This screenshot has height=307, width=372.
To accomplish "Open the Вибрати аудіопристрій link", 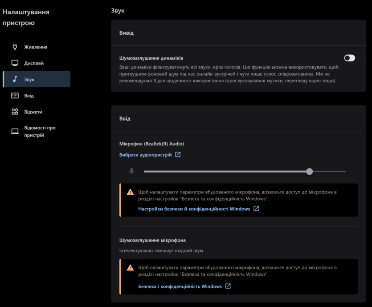I will 145,155.
